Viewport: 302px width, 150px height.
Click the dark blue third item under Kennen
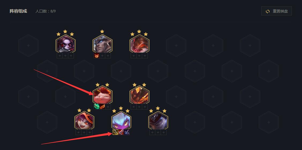127,132
